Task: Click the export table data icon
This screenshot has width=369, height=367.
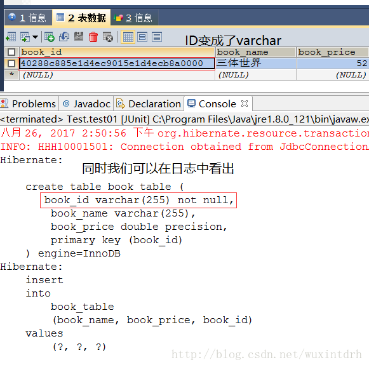Action: 11,37
